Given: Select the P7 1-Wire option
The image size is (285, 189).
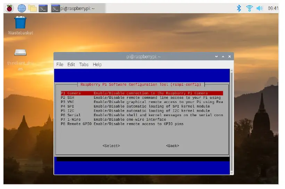Looking at the screenshot, I should pos(142,119).
